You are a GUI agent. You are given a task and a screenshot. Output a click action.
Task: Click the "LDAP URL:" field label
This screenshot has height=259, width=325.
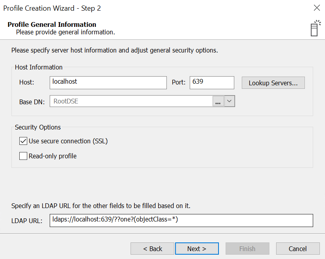pos(27,221)
